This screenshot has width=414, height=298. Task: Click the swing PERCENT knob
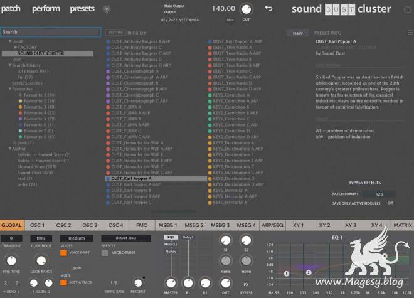click(138, 283)
